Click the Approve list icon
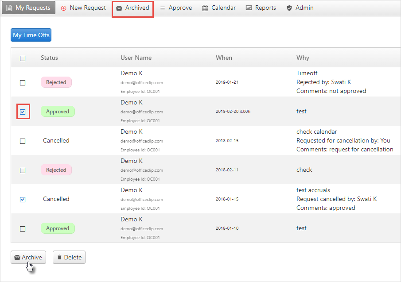Image resolution: width=401 pixels, height=282 pixels. (163, 8)
